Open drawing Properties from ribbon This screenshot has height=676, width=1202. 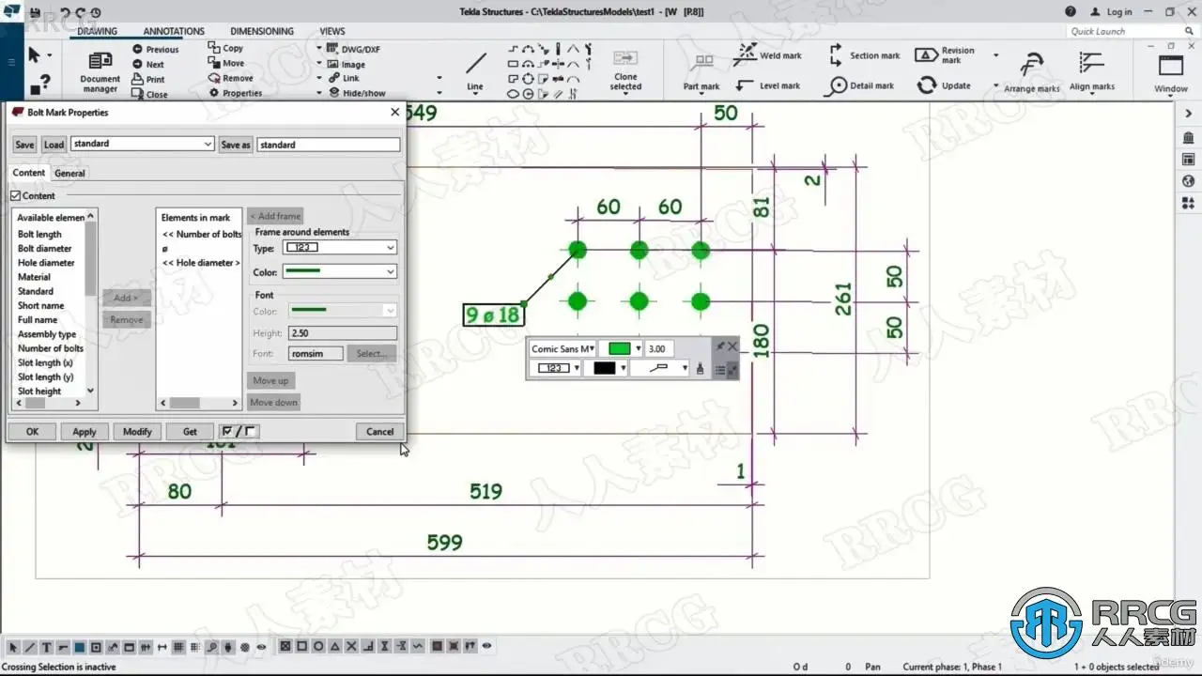tap(235, 93)
